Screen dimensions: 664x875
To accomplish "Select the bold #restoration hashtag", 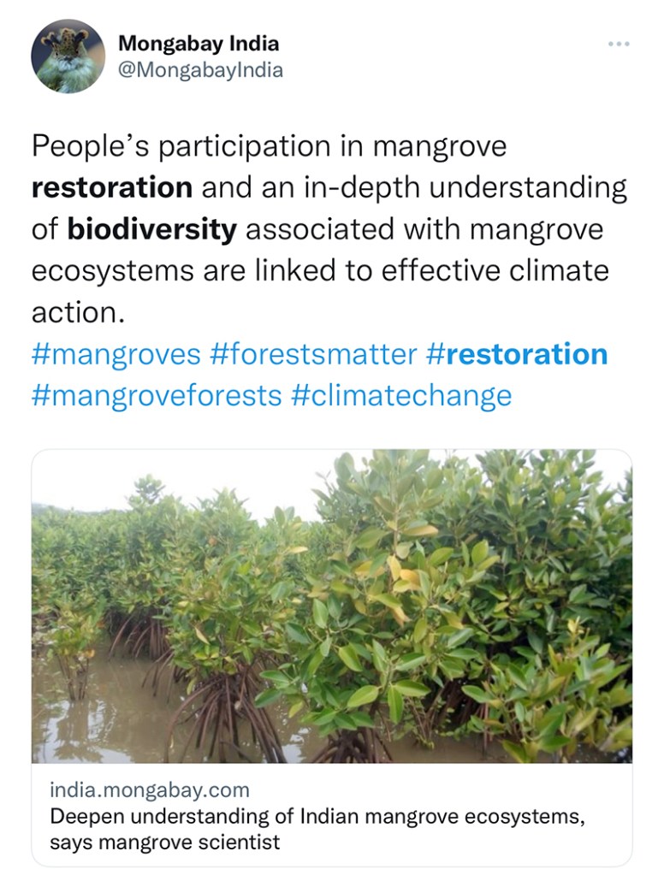I will pos(517,354).
